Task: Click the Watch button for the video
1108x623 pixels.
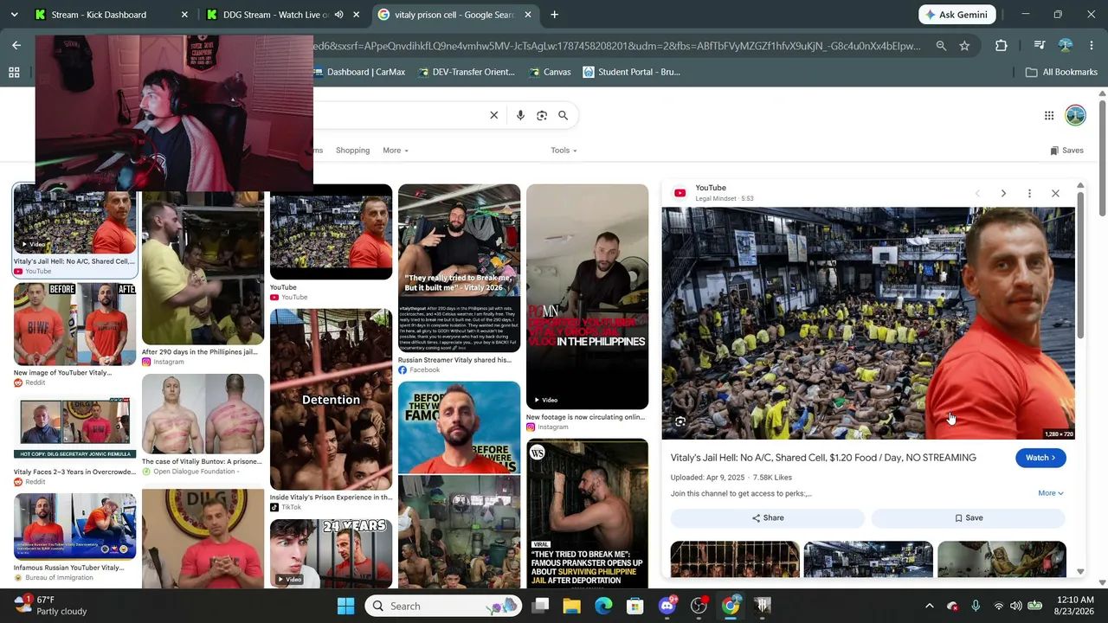Action: coord(1040,458)
